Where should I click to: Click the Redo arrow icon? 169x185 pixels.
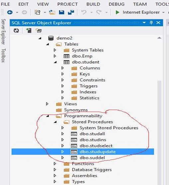[99, 12]
